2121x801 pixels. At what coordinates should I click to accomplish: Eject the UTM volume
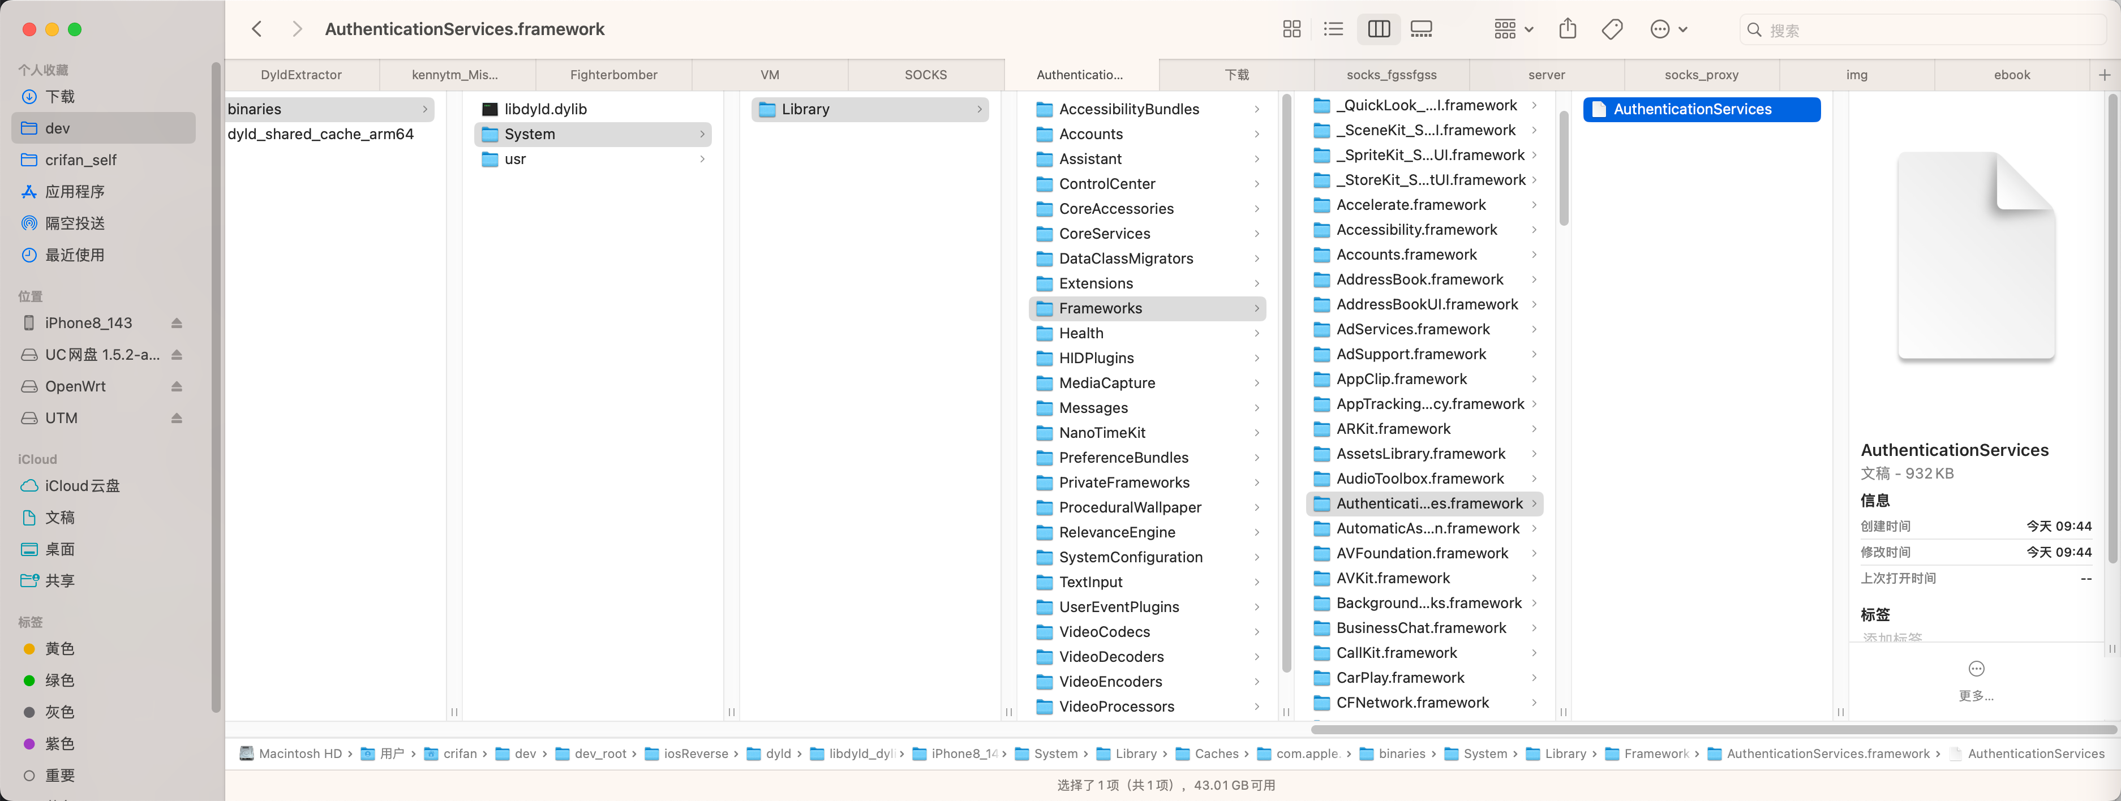click(176, 418)
